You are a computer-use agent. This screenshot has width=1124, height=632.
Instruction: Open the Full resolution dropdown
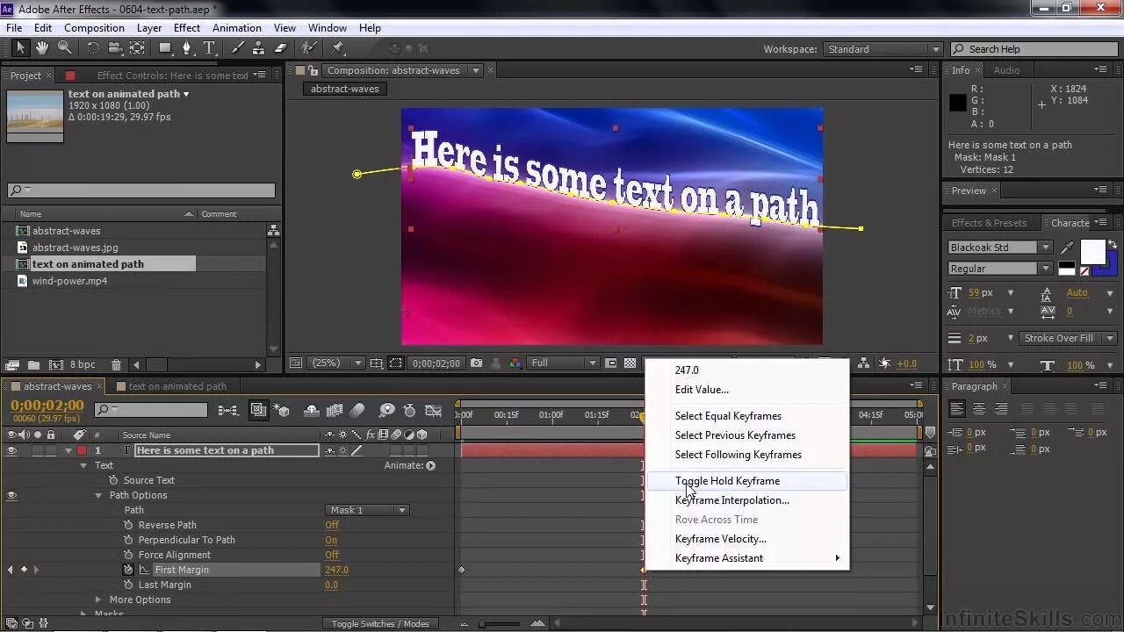click(564, 363)
